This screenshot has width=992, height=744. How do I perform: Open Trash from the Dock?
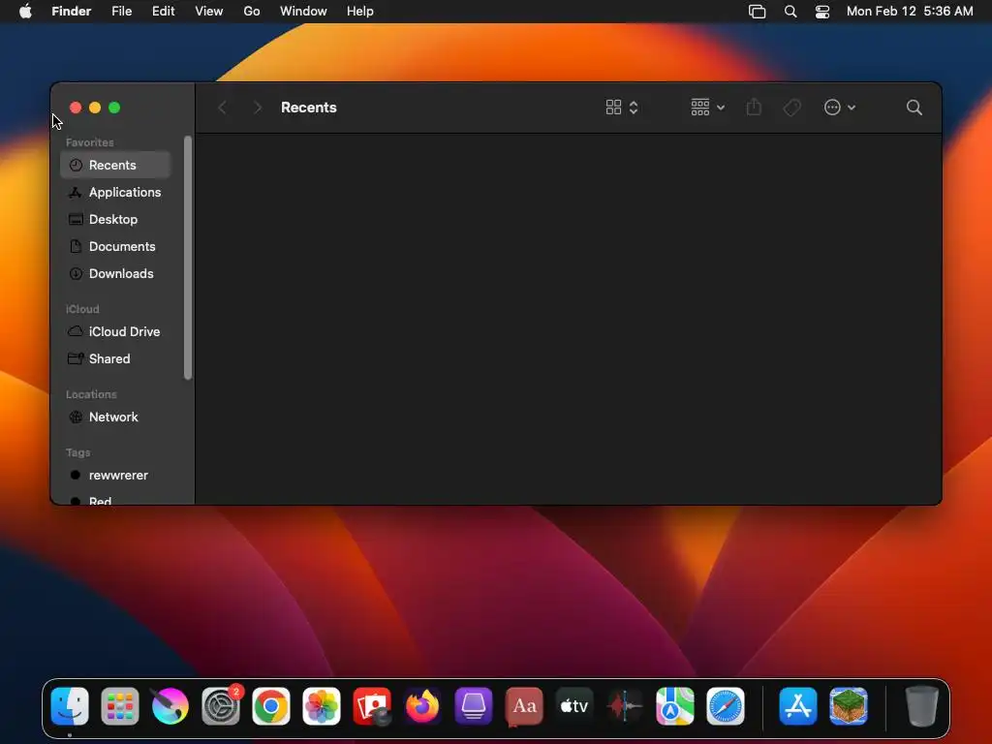pyautogui.click(x=921, y=705)
